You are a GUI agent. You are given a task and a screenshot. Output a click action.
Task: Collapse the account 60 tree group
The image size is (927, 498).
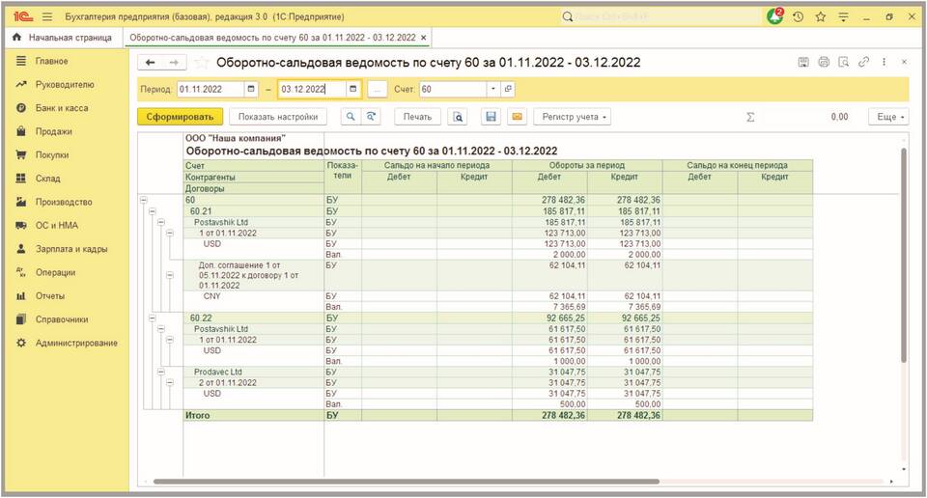coord(144,200)
